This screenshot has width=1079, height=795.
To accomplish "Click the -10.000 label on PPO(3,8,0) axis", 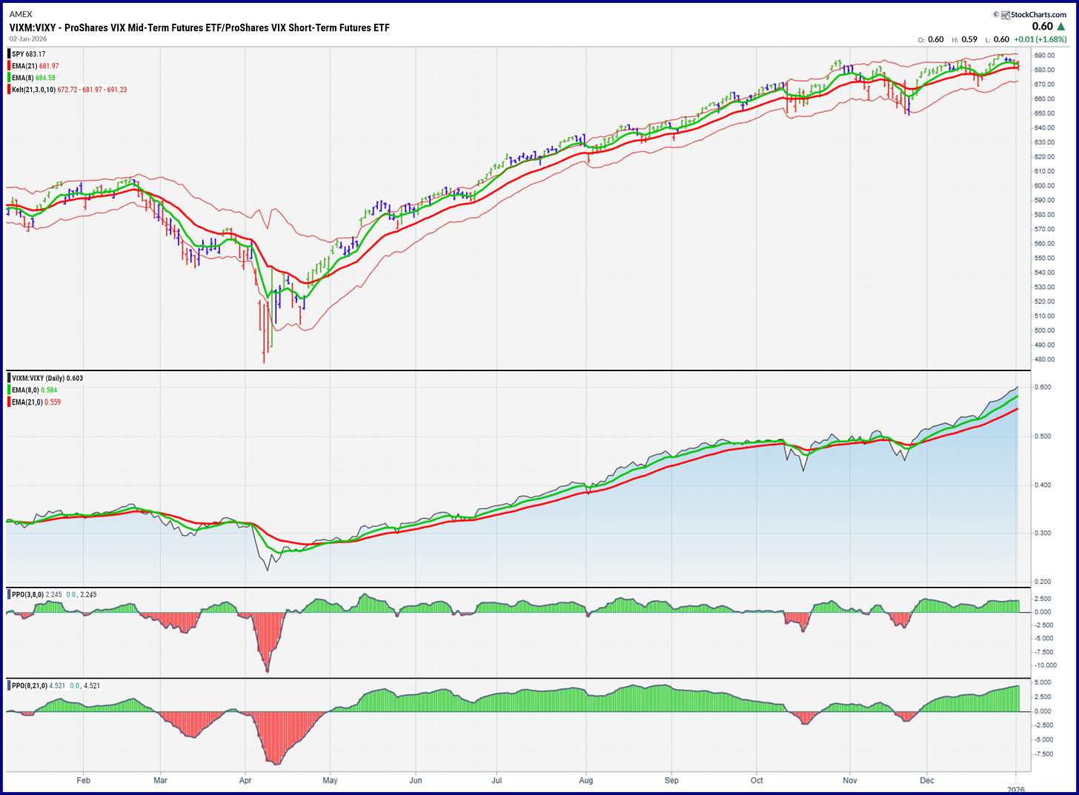I will 1046,665.
